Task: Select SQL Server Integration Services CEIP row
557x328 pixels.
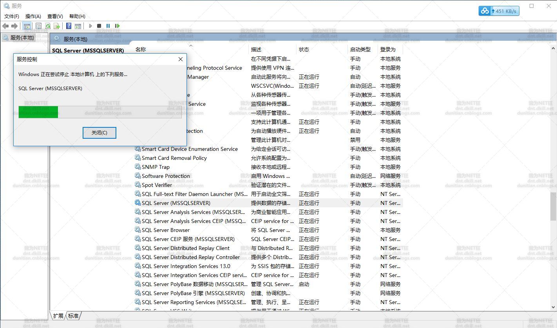Action: pos(268,275)
